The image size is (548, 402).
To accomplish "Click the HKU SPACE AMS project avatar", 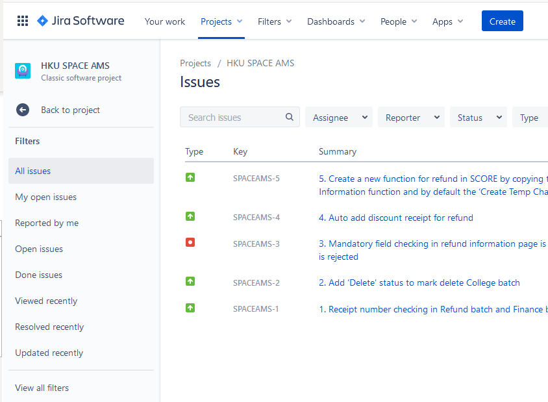I will pos(23,71).
